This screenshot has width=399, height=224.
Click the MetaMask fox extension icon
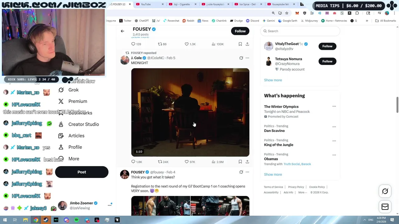(x=297, y=13)
